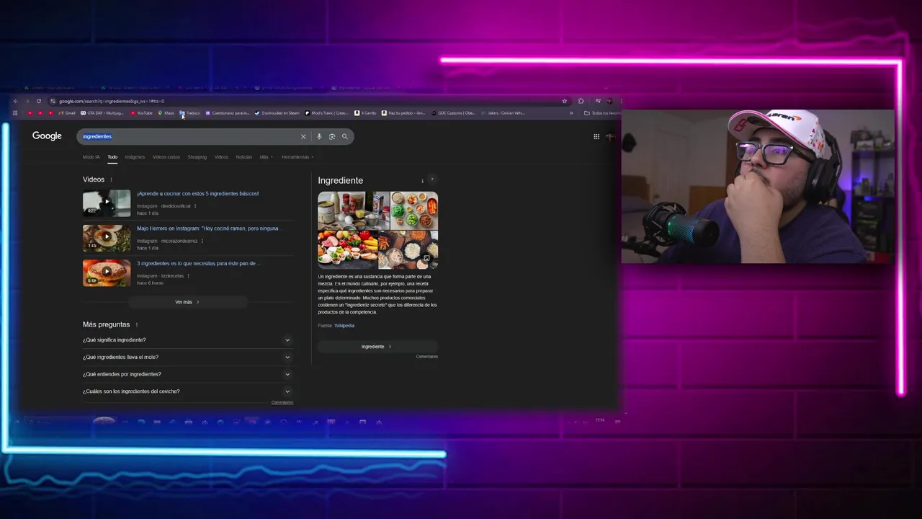Click Ver más under videos
922x519 pixels.
(187, 302)
